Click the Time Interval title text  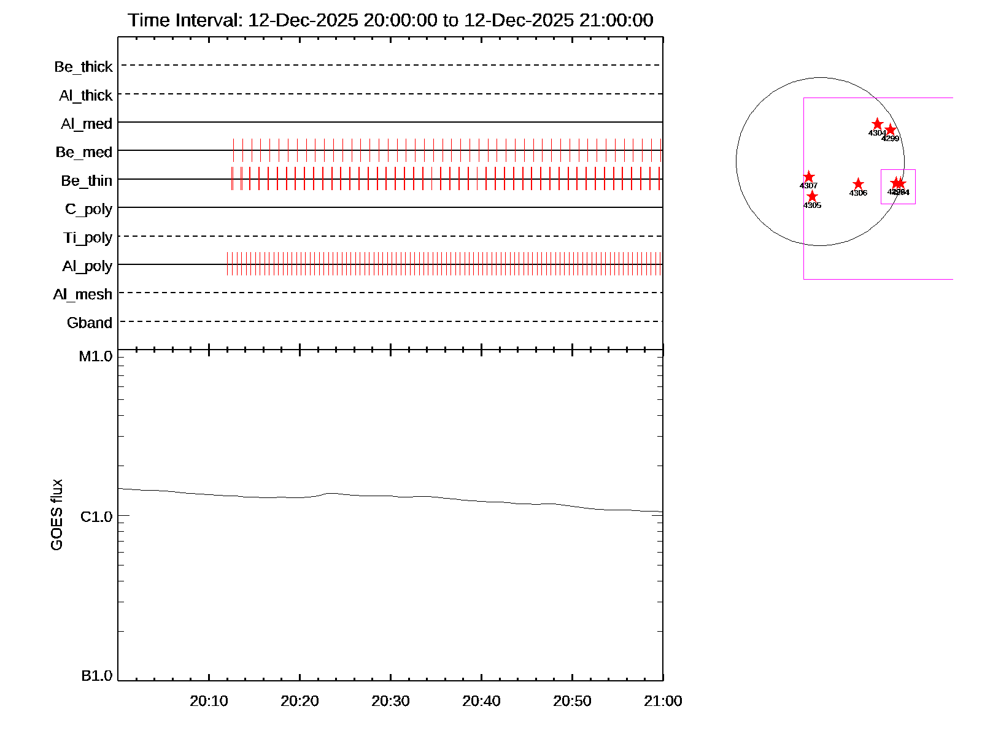pyautogui.click(x=390, y=20)
